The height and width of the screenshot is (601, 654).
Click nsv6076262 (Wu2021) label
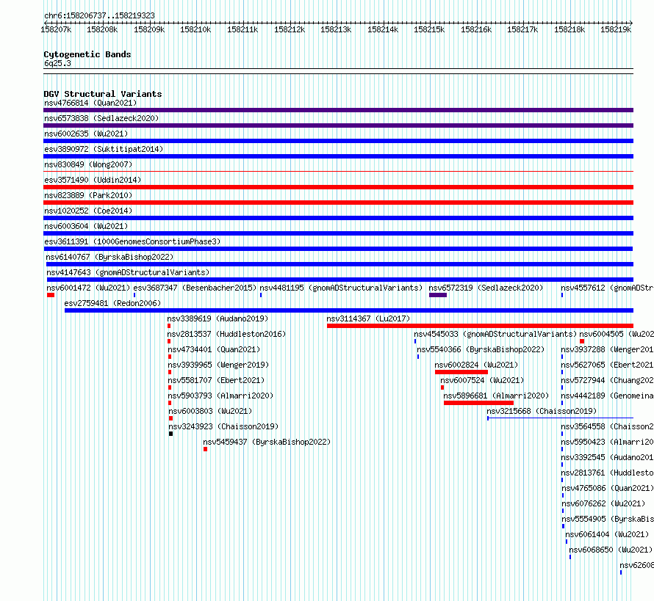tap(603, 503)
